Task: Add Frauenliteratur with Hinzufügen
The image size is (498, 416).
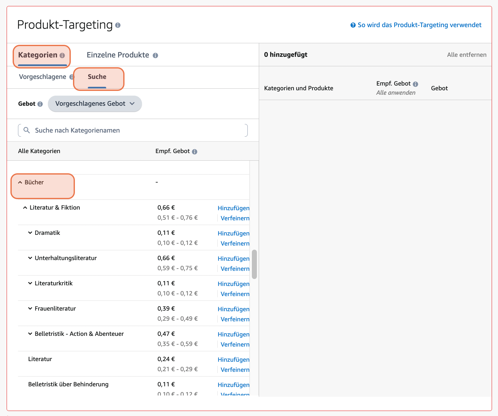Action: click(234, 309)
